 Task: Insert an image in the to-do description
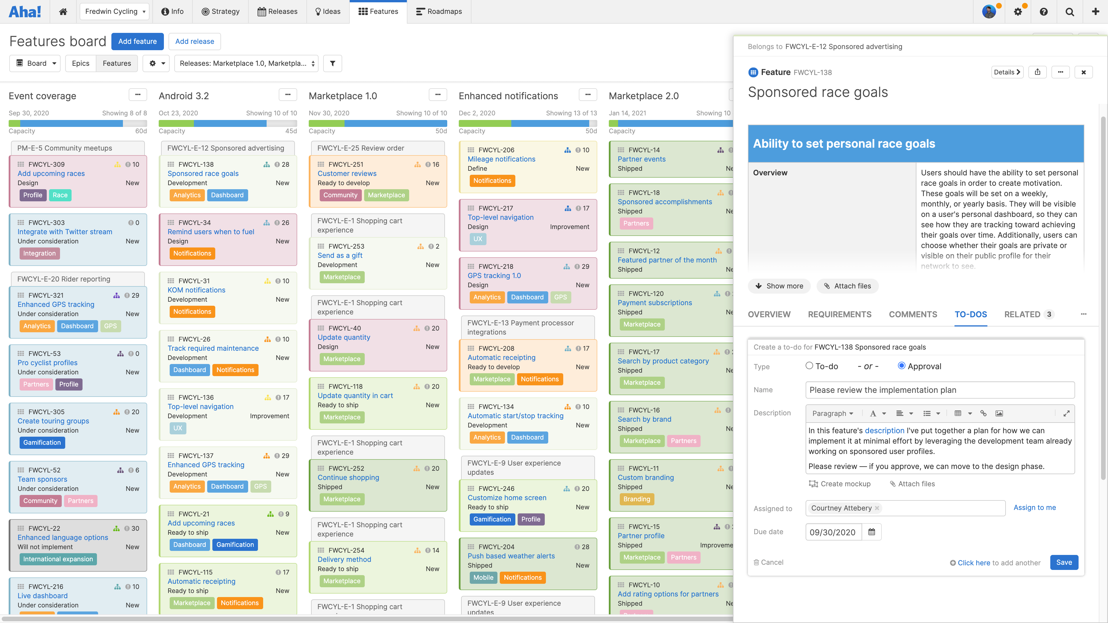[999, 413]
